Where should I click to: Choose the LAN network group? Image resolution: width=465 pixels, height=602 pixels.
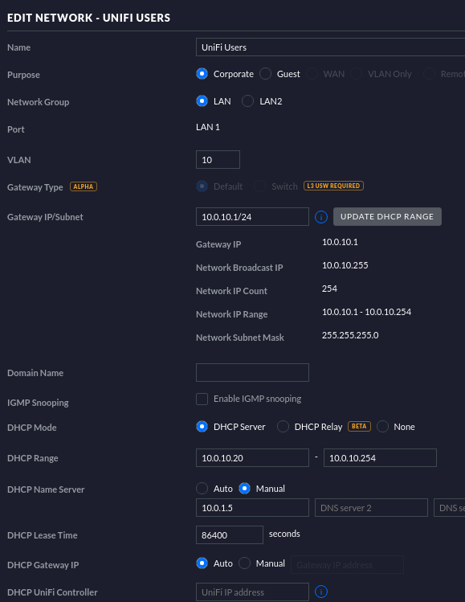(x=202, y=101)
